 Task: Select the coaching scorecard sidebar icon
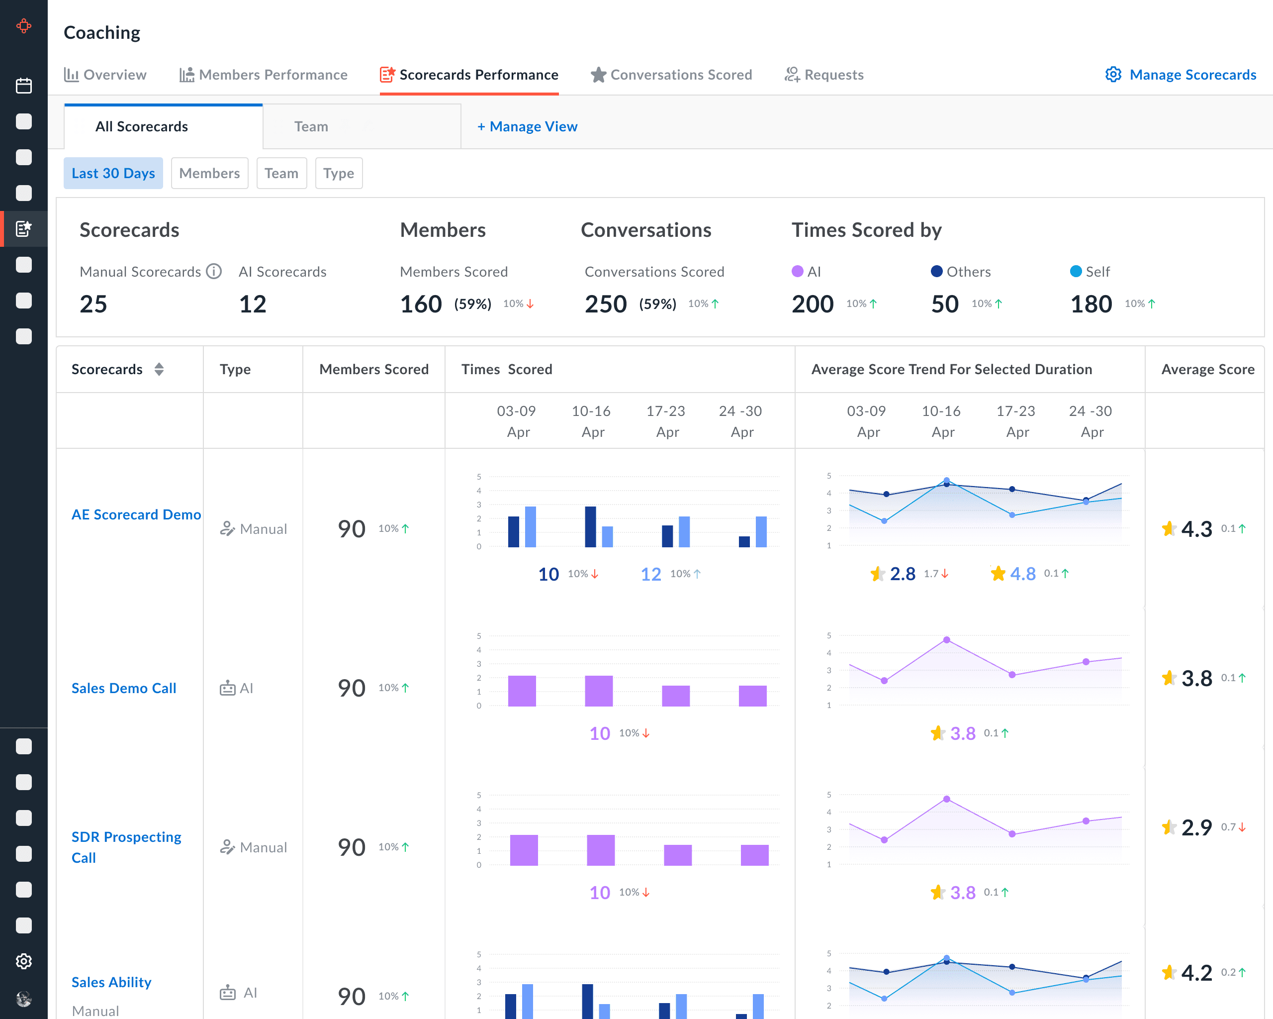click(x=23, y=228)
